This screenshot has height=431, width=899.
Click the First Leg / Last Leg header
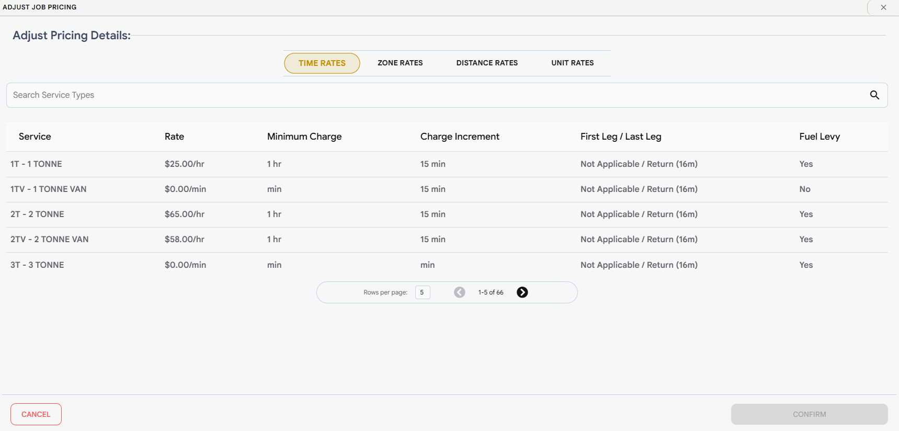point(621,137)
